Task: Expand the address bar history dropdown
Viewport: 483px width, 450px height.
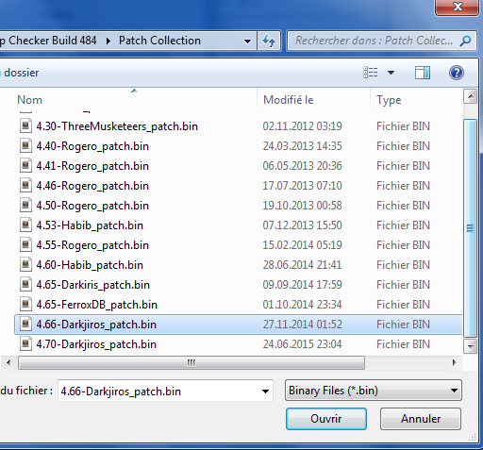Action: pyautogui.click(x=247, y=41)
